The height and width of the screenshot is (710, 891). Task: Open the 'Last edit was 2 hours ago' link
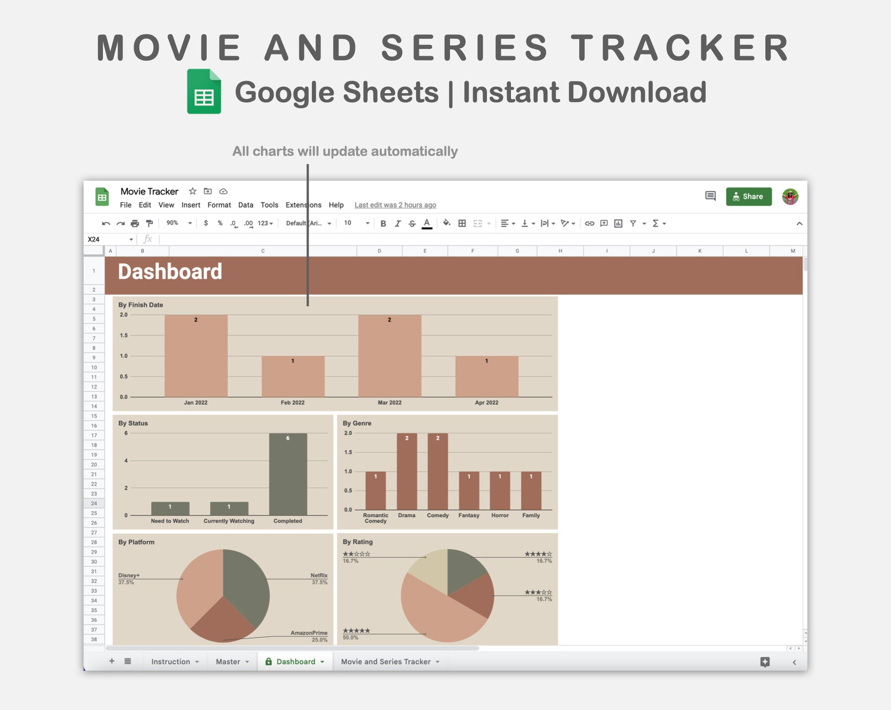395,205
